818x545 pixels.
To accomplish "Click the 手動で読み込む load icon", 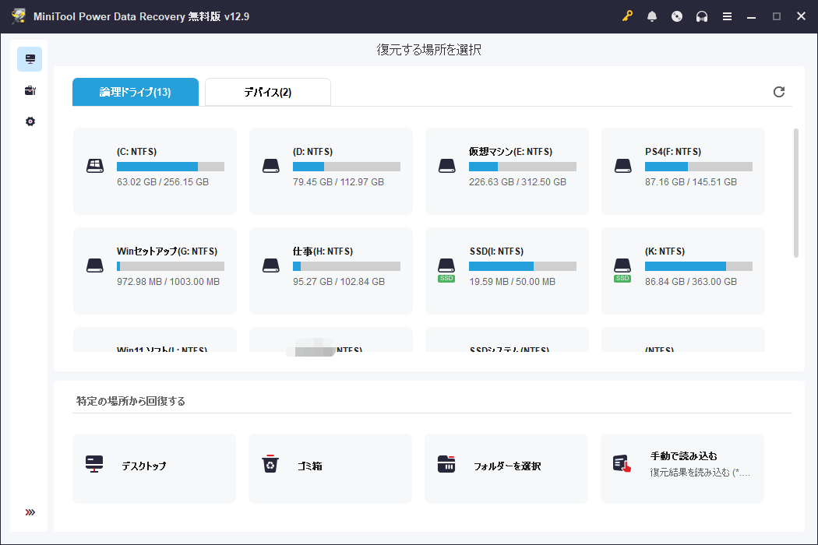I will (x=622, y=464).
